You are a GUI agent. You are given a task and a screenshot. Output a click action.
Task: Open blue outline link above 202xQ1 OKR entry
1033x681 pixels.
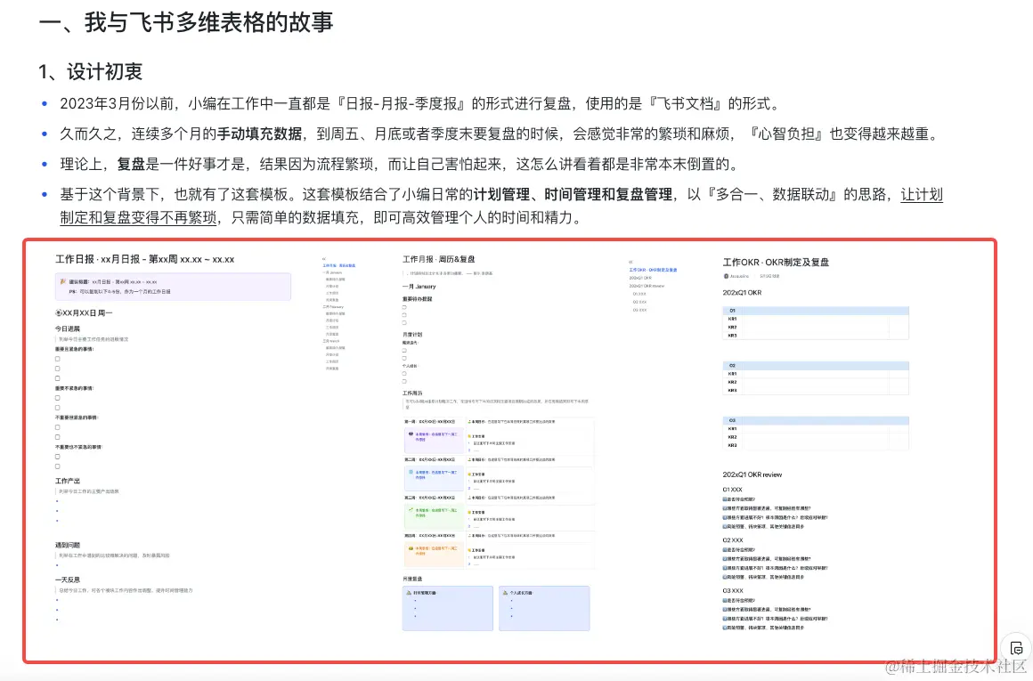coord(653,270)
